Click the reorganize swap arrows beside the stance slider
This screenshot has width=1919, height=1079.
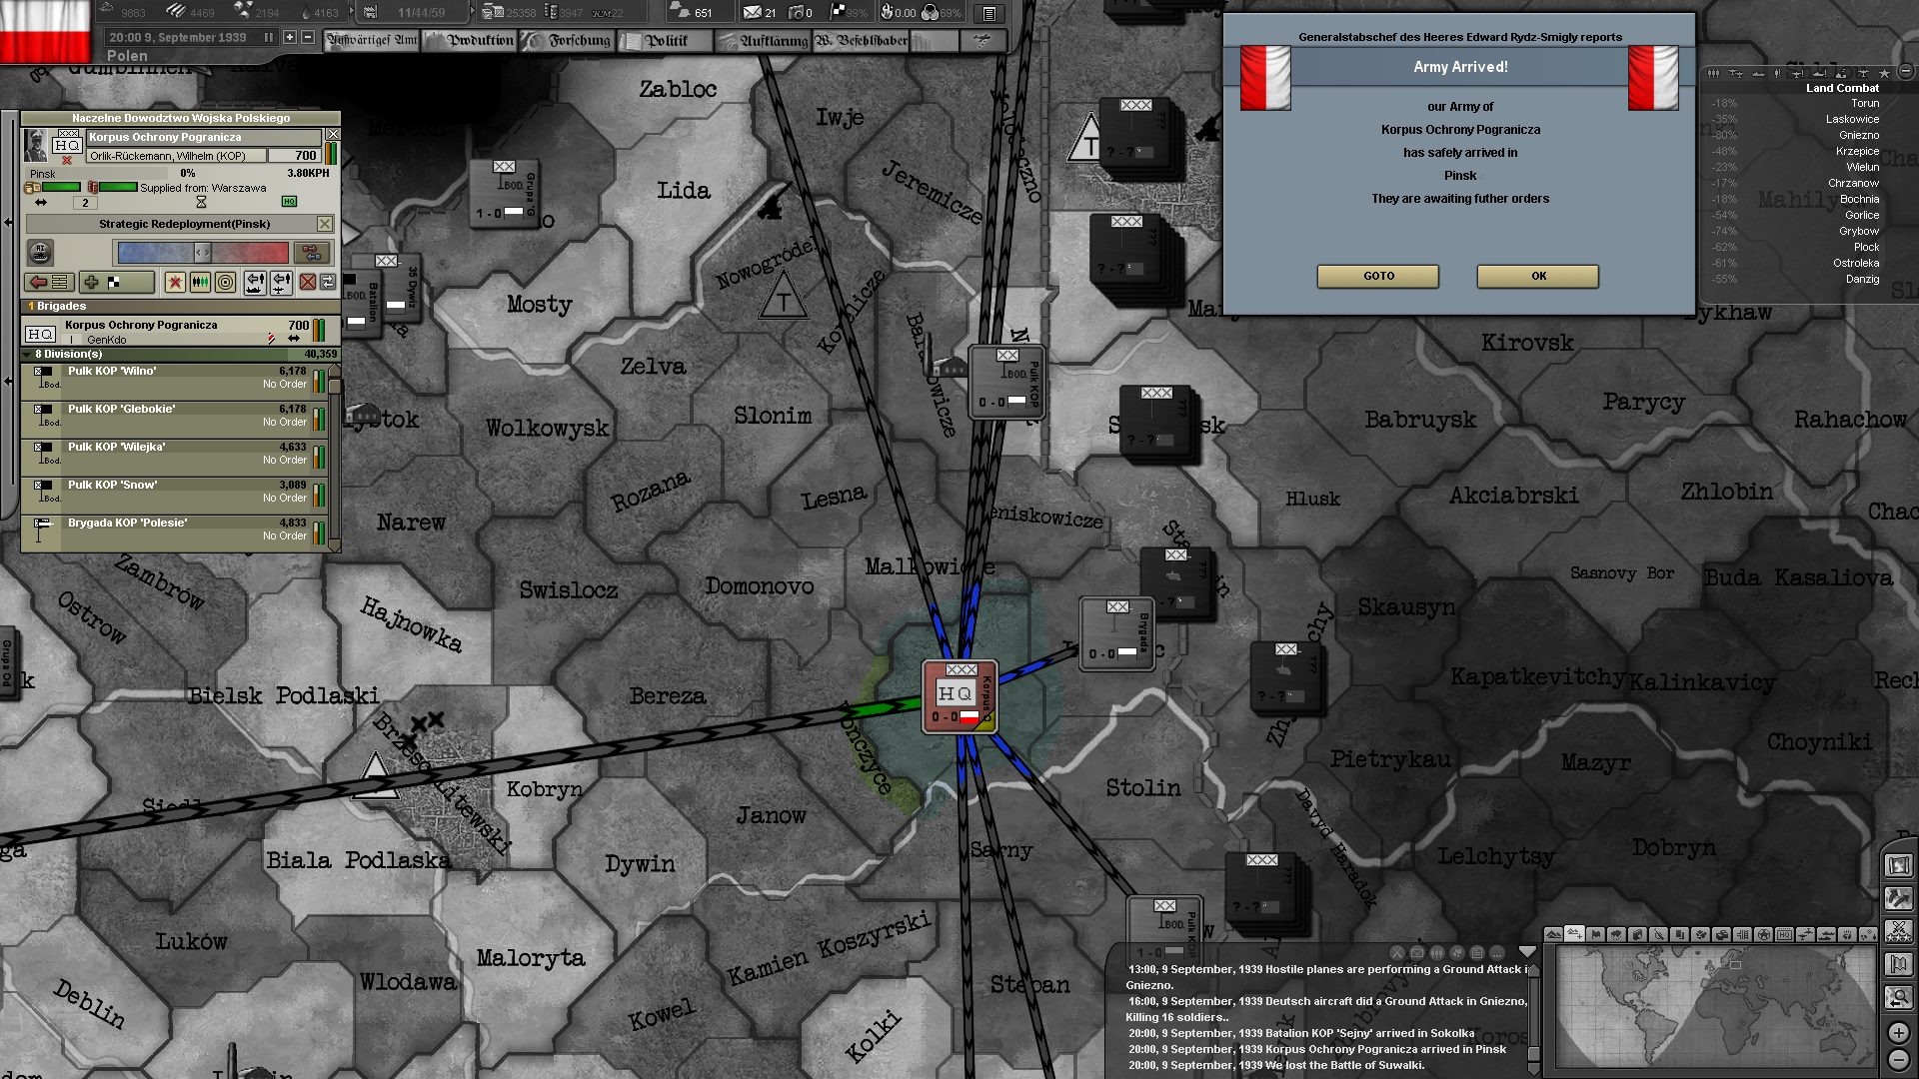pos(312,253)
